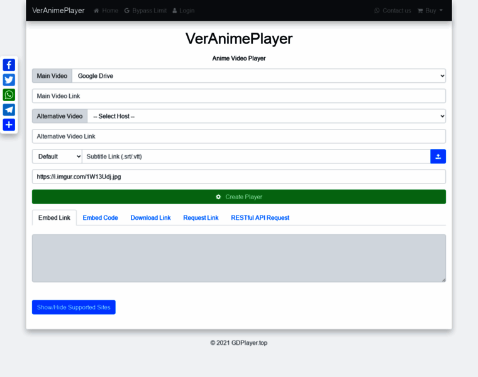Share the page via Telegram

click(9, 109)
